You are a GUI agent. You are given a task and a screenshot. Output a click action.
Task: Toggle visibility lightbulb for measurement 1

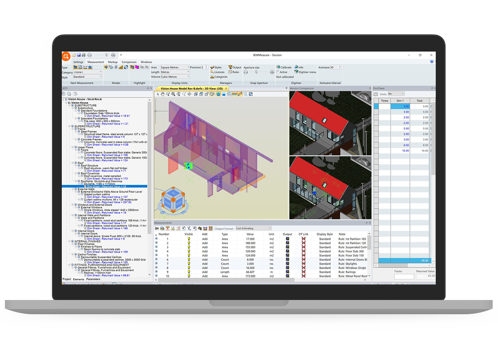click(189, 239)
